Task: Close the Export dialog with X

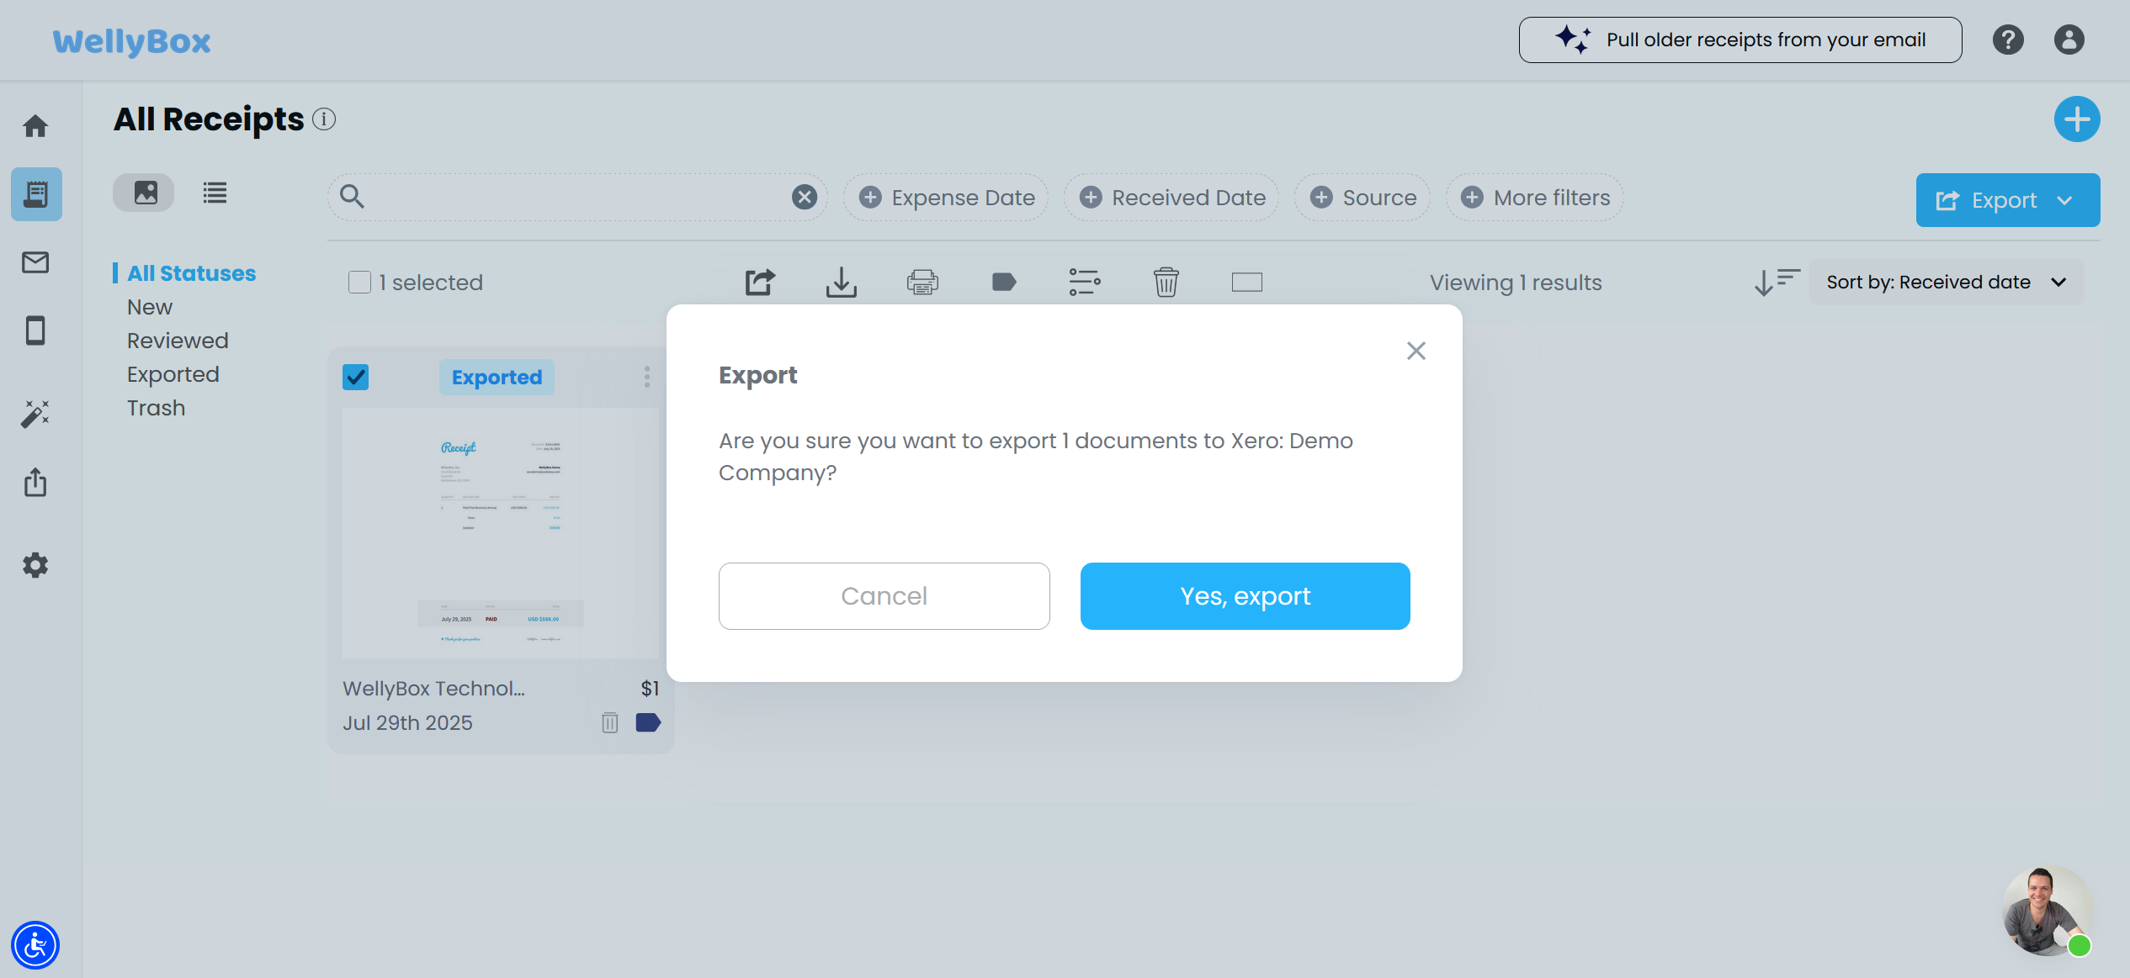Action: [1416, 351]
